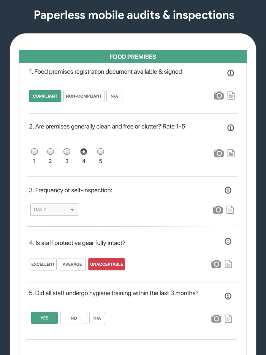
Task: Select N/A for registration document question
Action: [114, 96]
